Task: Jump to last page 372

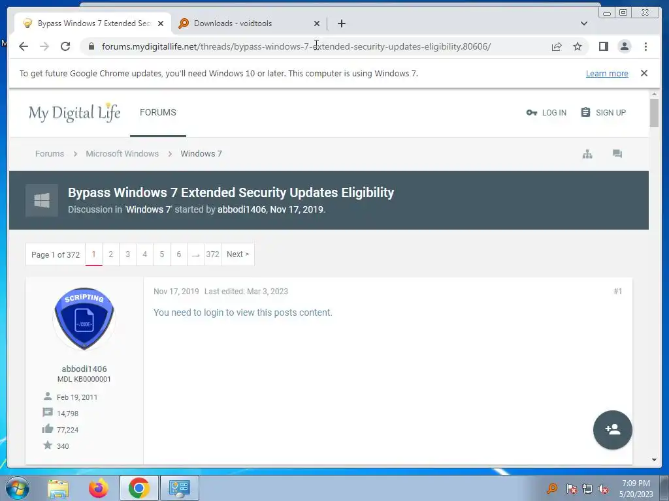Action: click(212, 254)
